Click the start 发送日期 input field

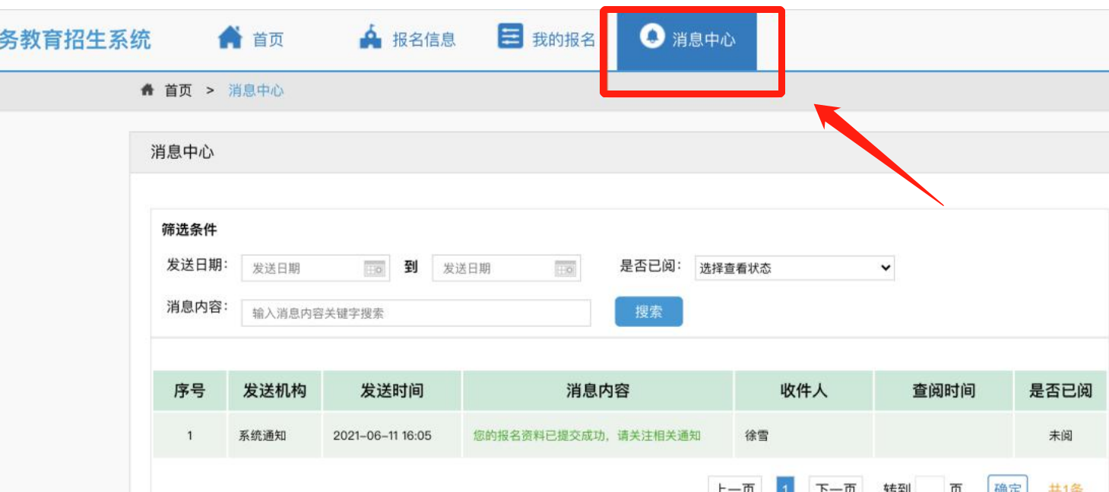tap(315, 268)
